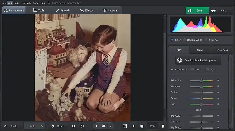Viewport: 235px width, 131px height.
Task: Open the Tools menu in menu bar
Action: [x=17, y=3]
